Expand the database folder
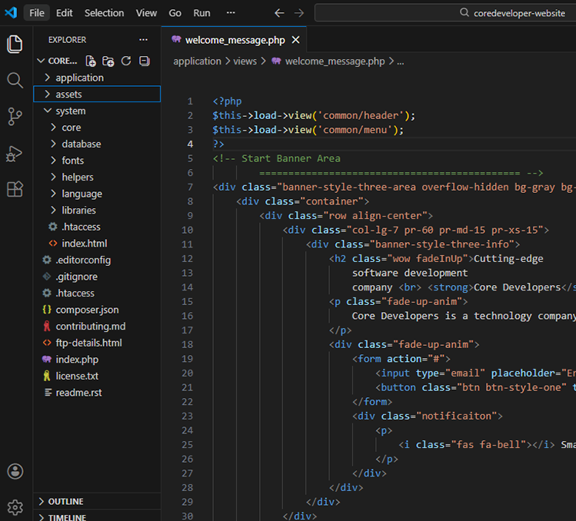 click(81, 144)
